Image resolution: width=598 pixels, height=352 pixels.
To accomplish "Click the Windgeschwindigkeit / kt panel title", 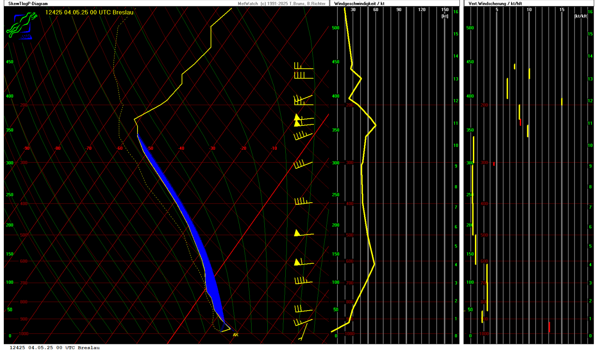I will point(359,3).
